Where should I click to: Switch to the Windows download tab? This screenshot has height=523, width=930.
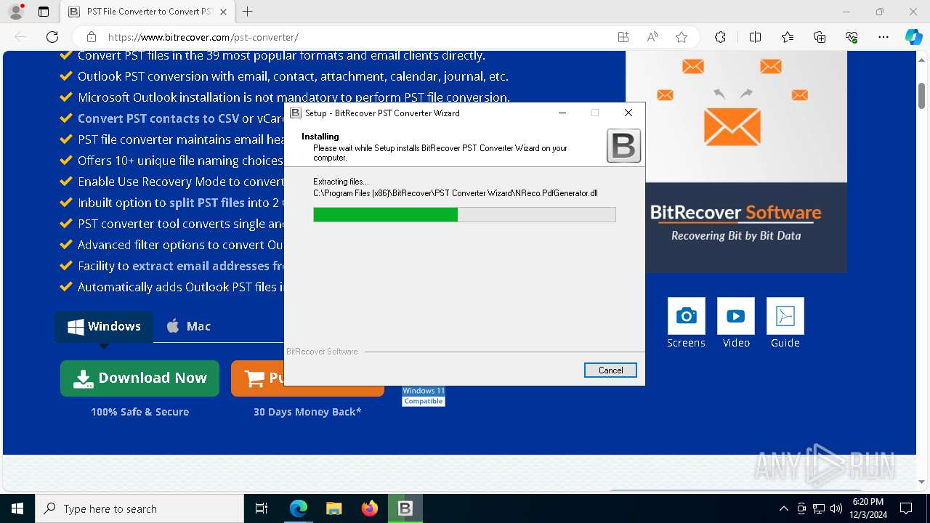pyautogui.click(x=104, y=326)
